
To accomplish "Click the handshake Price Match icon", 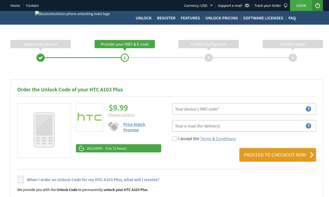I will [113, 126].
